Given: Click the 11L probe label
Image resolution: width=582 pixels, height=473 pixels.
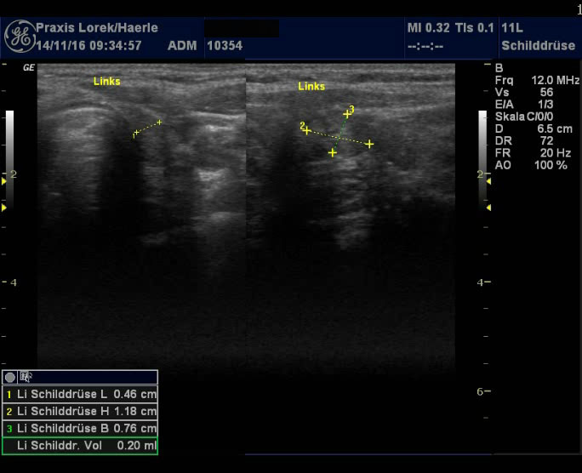Looking at the screenshot, I should click(513, 28).
